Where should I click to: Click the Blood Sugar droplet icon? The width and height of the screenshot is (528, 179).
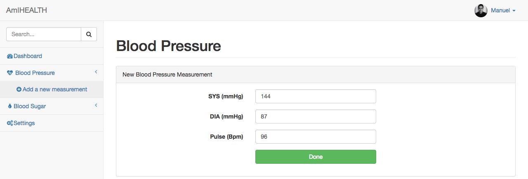[10, 106]
